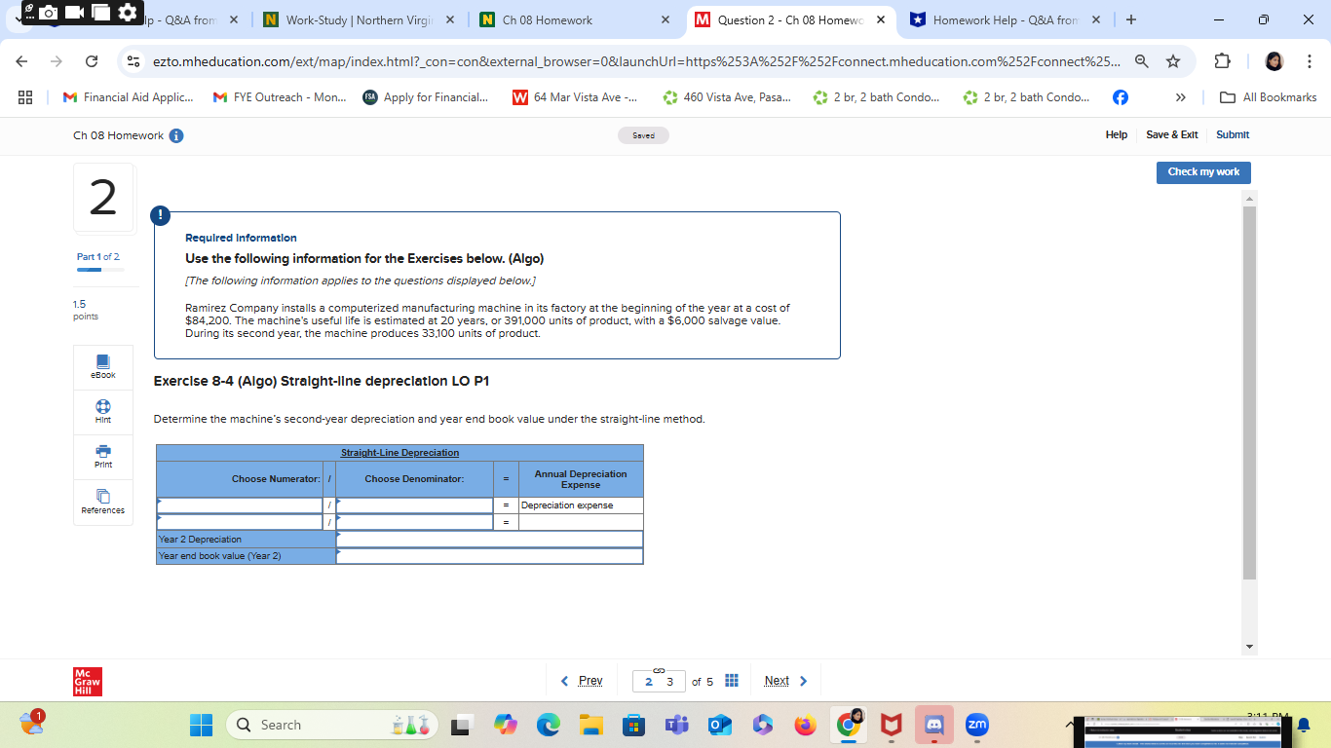Open the question map grid icon near Next
The width and height of the screenshot is (1331, 748).
tap(732, 680)
